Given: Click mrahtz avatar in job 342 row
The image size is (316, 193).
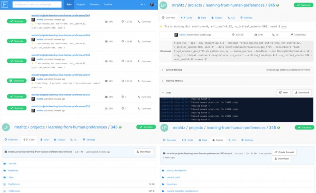Looking at the screenshot, I should tap(33, 79).
